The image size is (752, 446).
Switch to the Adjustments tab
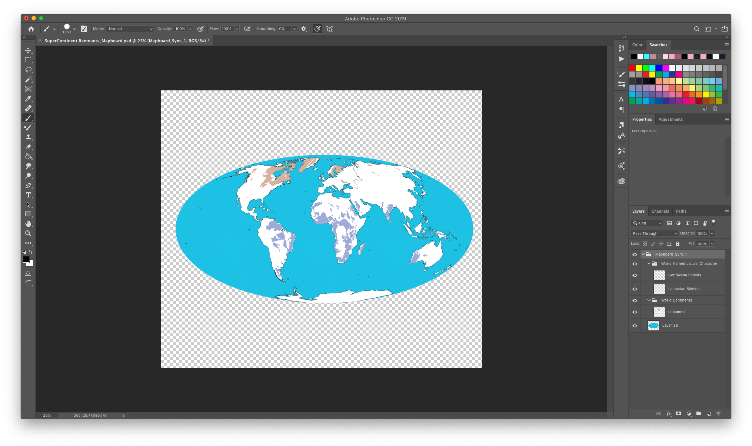670,119
